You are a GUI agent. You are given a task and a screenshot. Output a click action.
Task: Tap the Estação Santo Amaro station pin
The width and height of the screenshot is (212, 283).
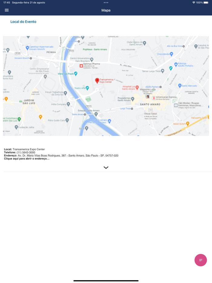click(96, 114)
